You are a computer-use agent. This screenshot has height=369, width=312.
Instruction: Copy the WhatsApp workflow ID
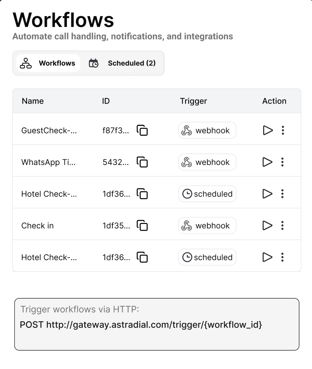point(142,162)
